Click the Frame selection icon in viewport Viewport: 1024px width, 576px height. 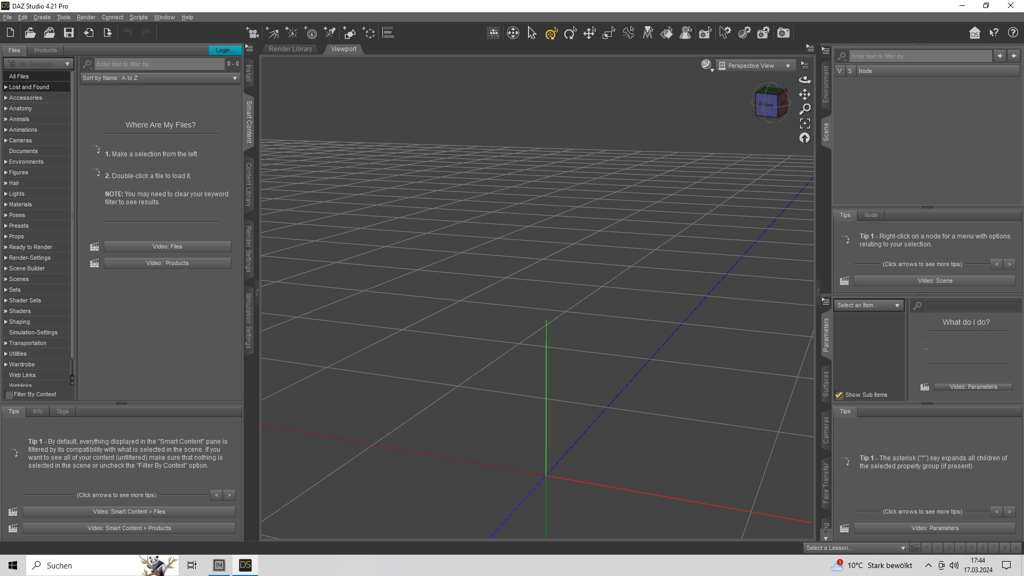point(805,123)
